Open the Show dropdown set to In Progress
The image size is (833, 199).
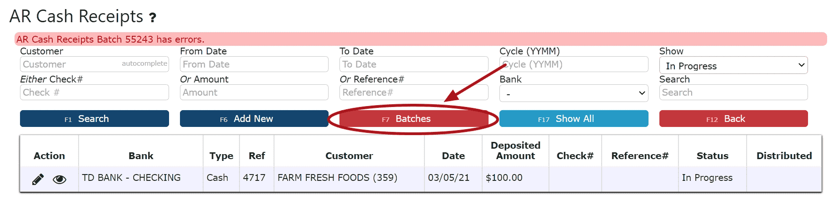[733, 65]
